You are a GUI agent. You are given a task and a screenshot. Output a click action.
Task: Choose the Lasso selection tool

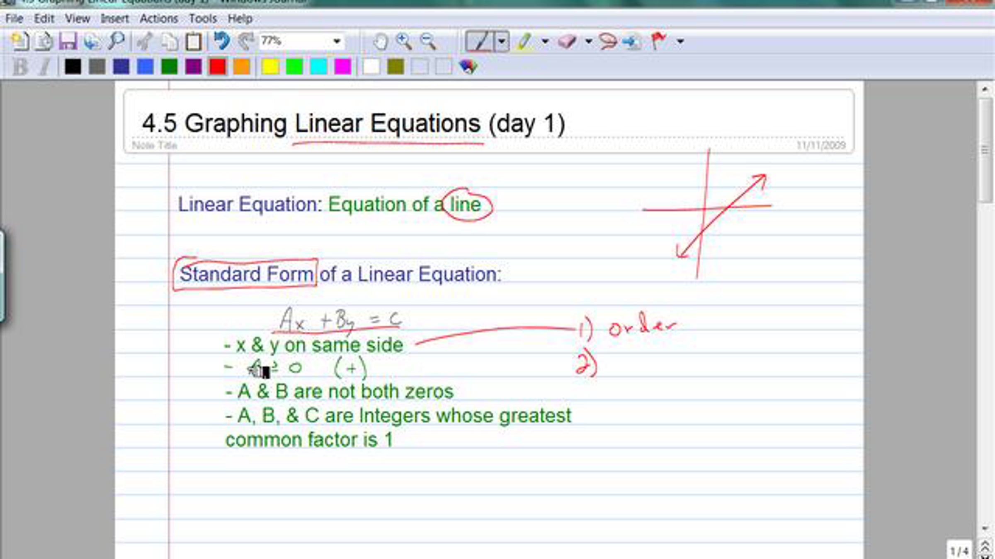[x=608, y=41]
